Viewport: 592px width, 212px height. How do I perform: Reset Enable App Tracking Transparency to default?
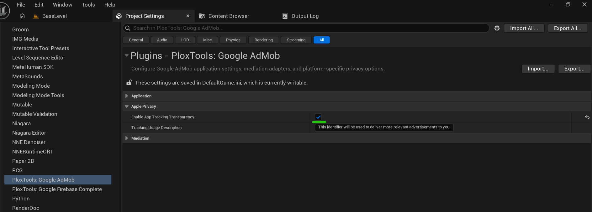click(587, 117)
